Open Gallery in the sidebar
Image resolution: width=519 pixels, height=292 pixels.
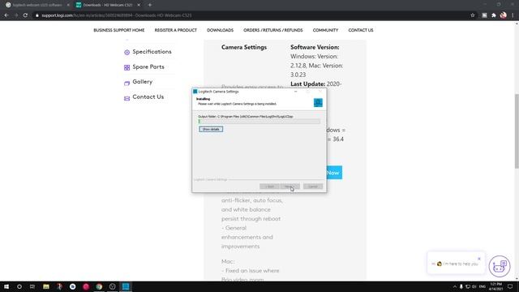pyautogui.click(x=143, y=82)
